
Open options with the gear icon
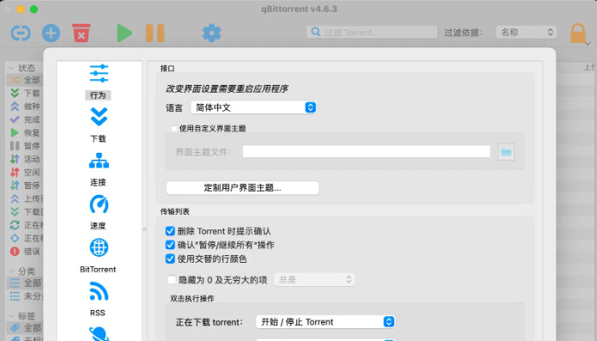click(211, 33)
